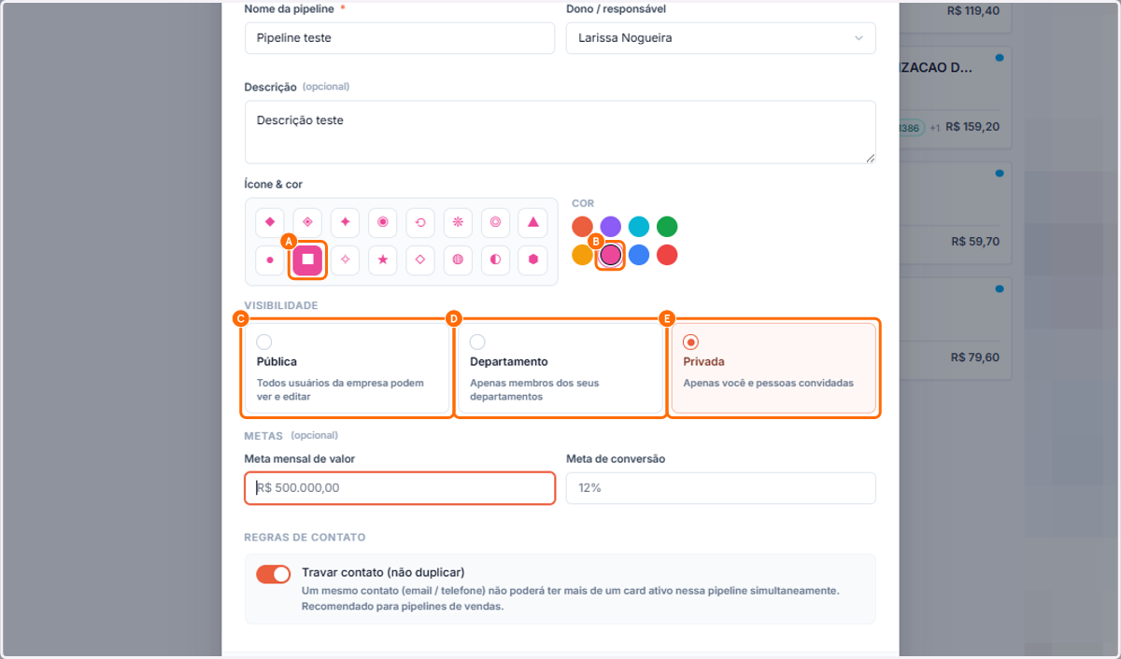Viewport: 1121px width, 659px height.
Task: Choose the circular arrow icon
Action: 420,222
